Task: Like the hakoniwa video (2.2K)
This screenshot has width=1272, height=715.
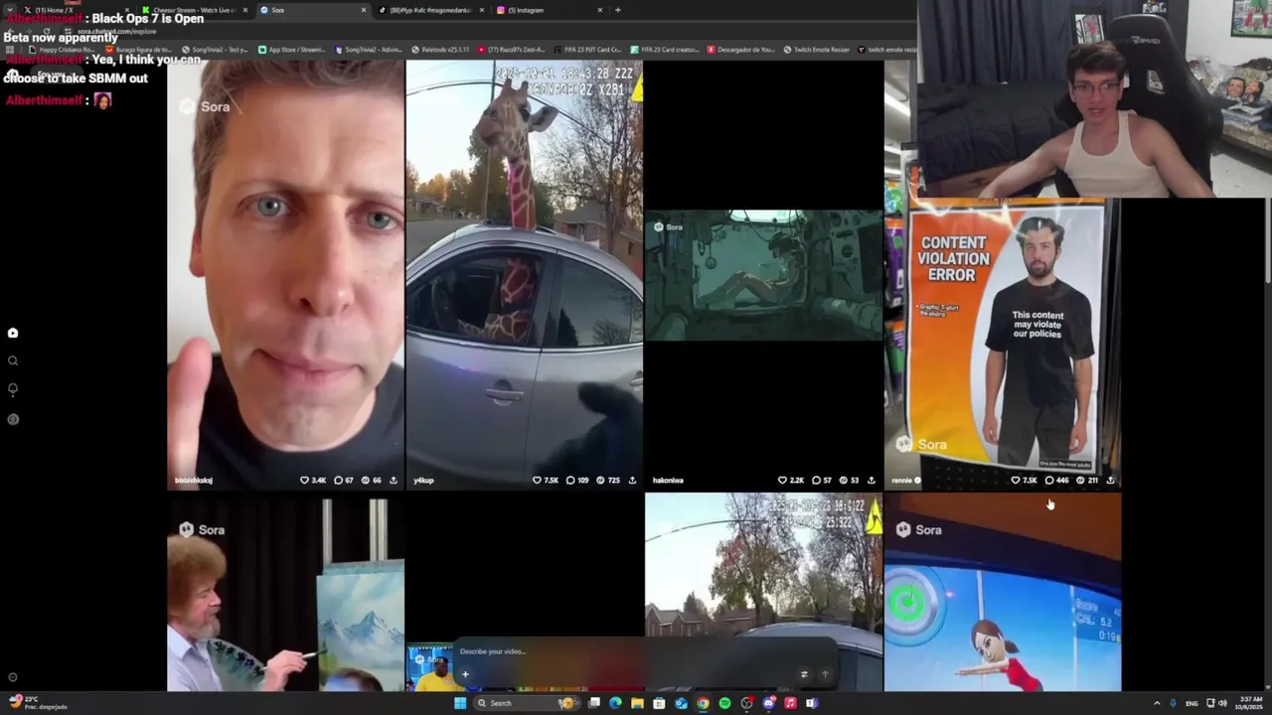Action: coord(782,481)
